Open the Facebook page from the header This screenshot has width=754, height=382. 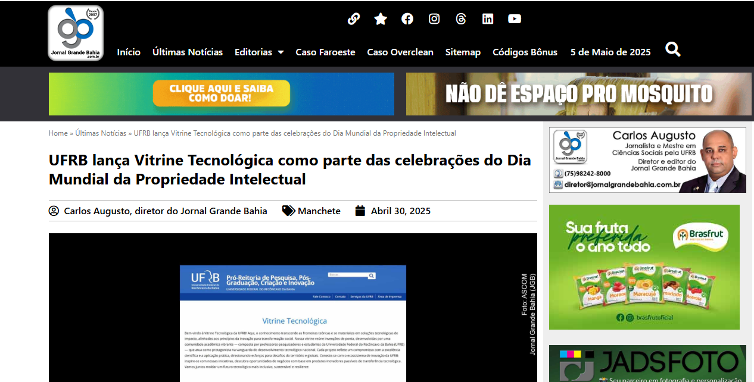(x=407, y=19)
